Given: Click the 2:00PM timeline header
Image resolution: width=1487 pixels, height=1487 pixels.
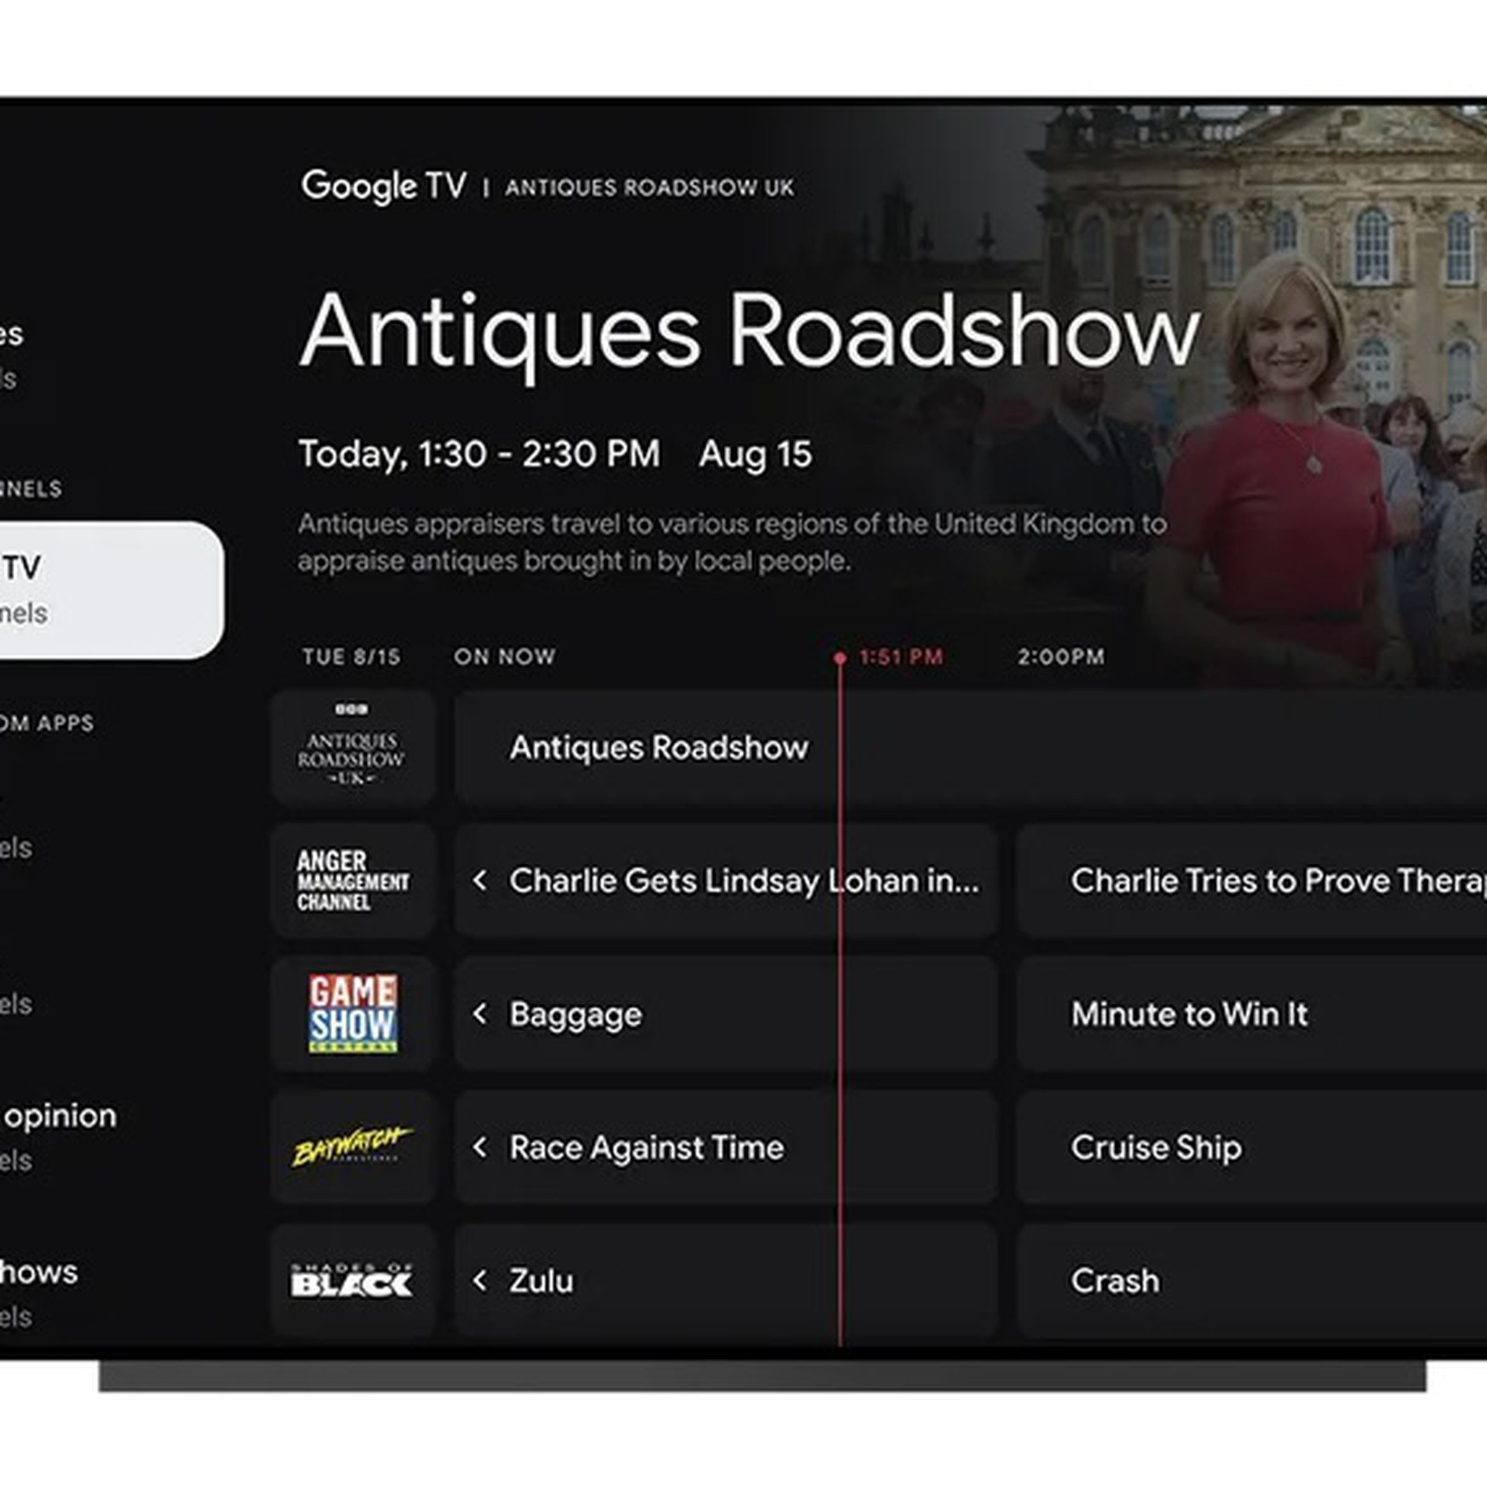Looking at the screenshot, I should tap(1061, 657).
